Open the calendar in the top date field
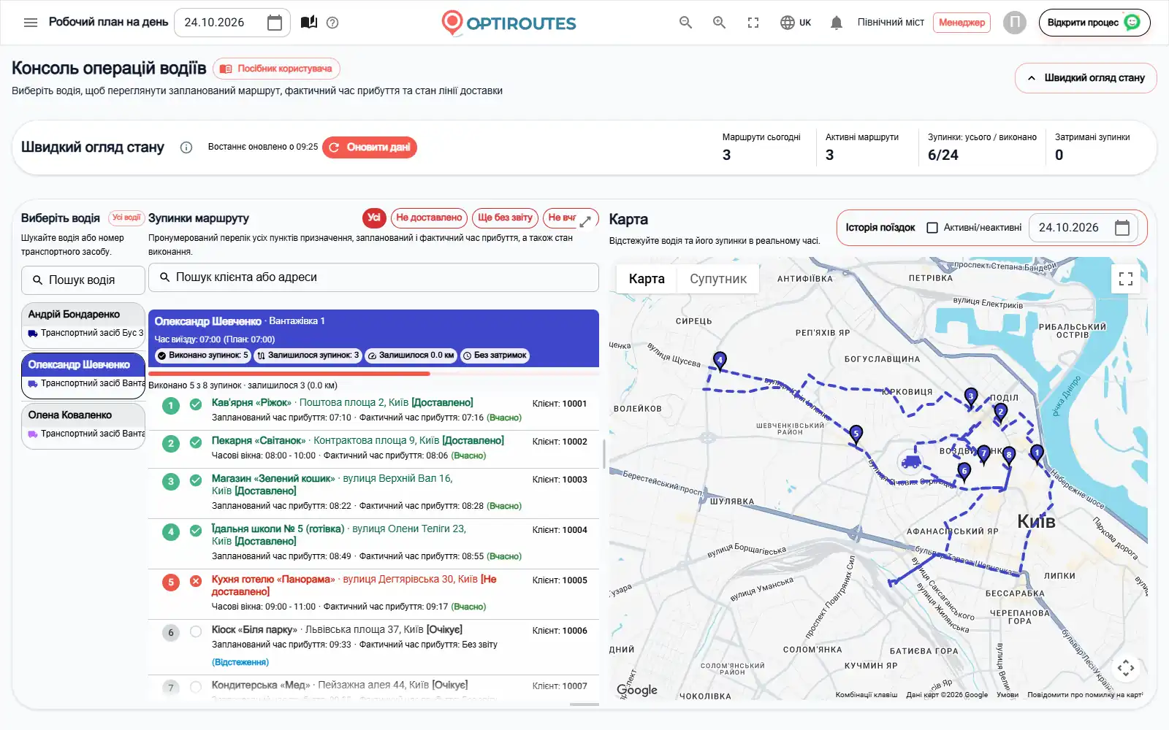Image resolution: width=1169 pixels, height=730 pixels. tap(275, 23)
